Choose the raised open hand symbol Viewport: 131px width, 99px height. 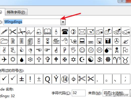[73, 50]
